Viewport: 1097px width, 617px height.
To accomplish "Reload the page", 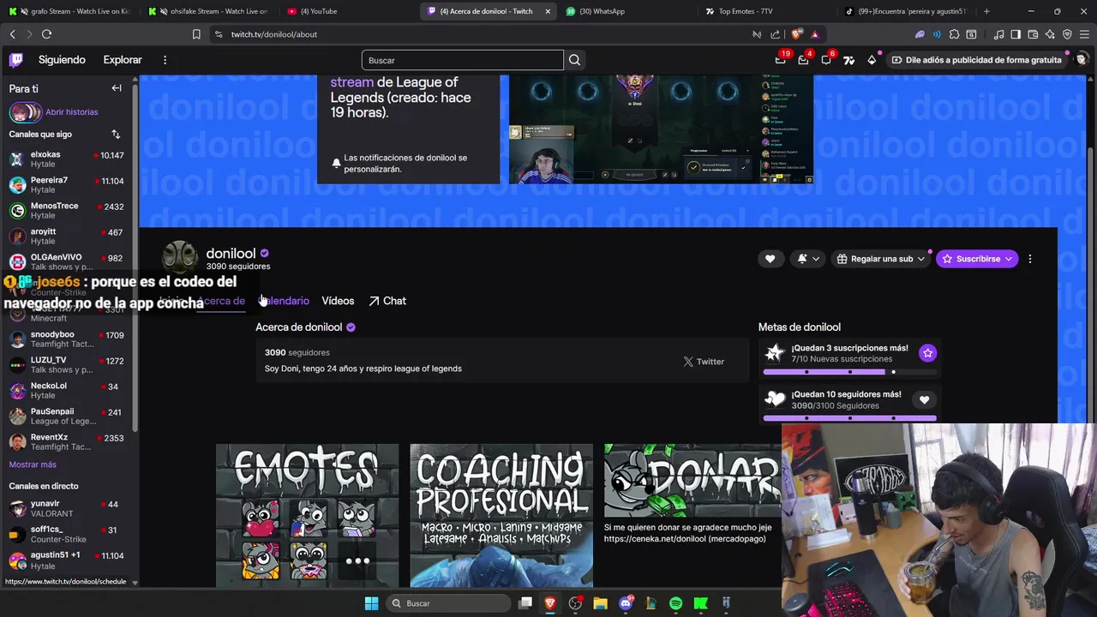I will [46, 34].
